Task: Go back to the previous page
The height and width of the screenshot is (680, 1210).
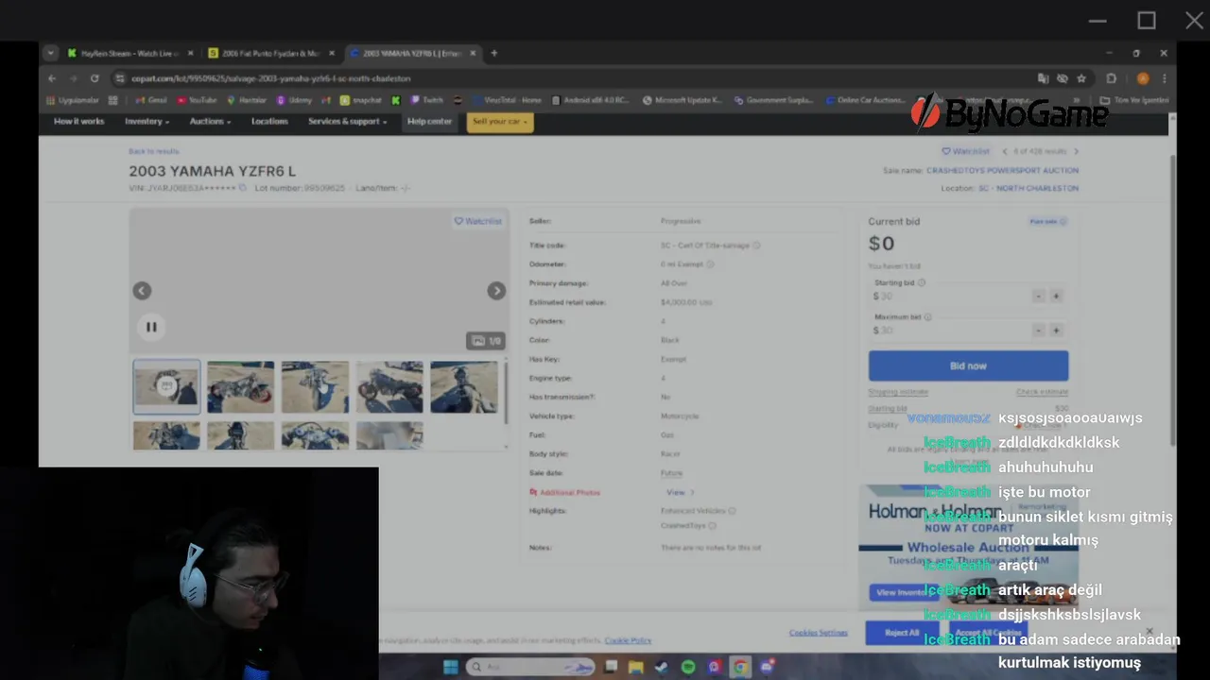Action: tap(52, 78)
